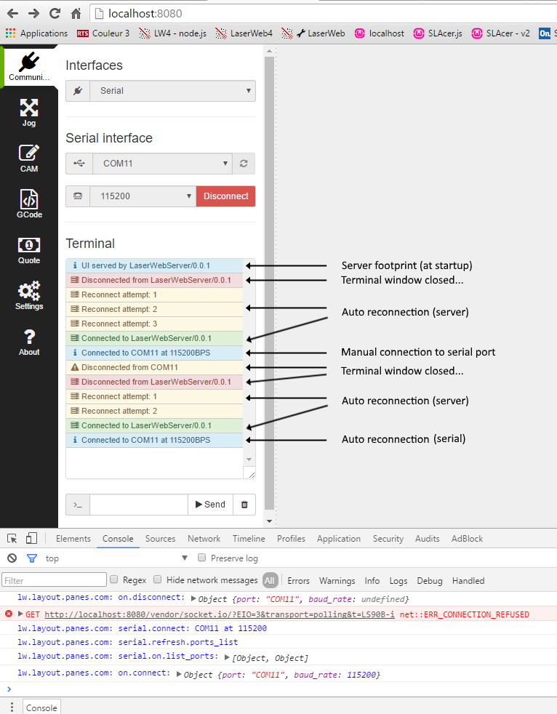Screen dimensions: 557x714
Task: Switch to the Timeline tab
Action: [249, 539]
